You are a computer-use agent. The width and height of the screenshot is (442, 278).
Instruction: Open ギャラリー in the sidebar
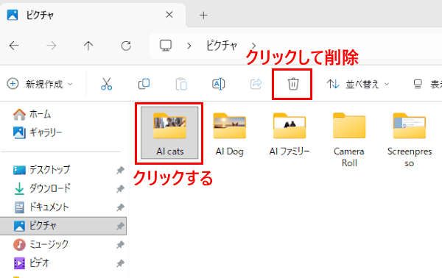(x=38, y=132)
